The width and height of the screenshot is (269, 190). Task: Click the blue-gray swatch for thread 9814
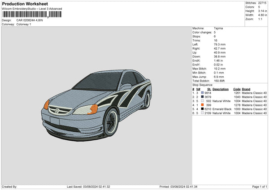click(x=203, y=93)
